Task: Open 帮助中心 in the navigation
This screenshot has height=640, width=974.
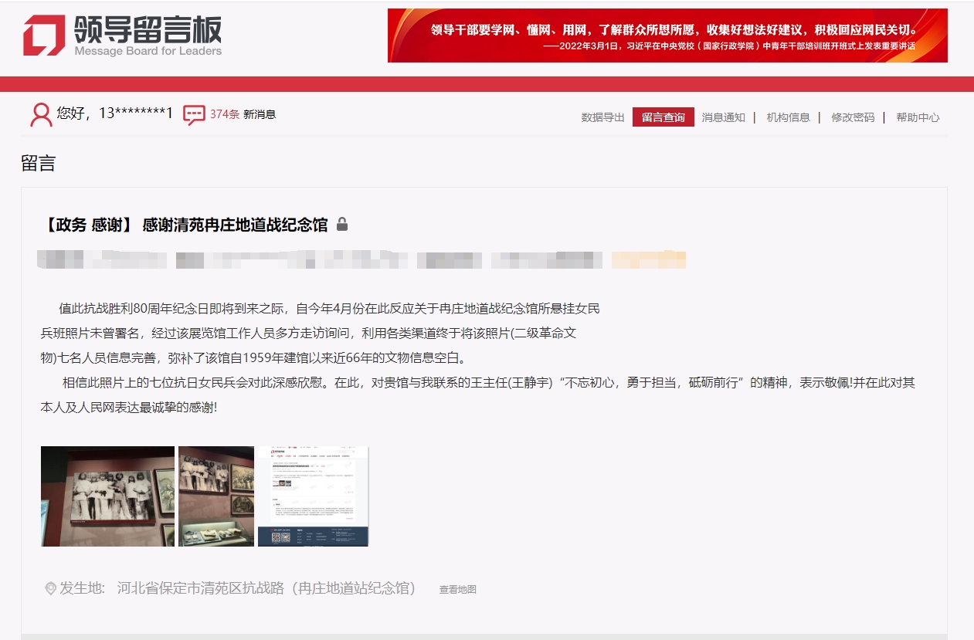Action: [x=918, y=117]
